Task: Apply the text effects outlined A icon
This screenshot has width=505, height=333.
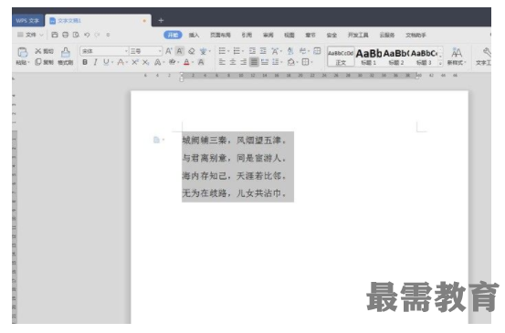Action: (x=157, y=62)
